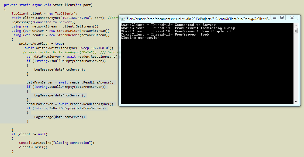Click the commented-out "DaTe" WriteLineAsync line
The height and width of the screenshot is (157, 304).
(x=71, y=52)
